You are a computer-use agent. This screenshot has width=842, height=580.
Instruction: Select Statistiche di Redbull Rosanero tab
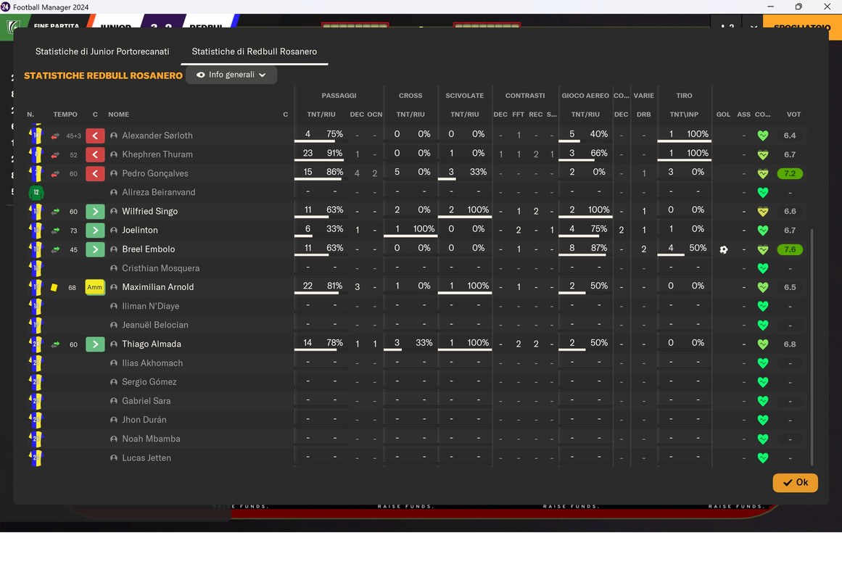click(x=254, y=51)
